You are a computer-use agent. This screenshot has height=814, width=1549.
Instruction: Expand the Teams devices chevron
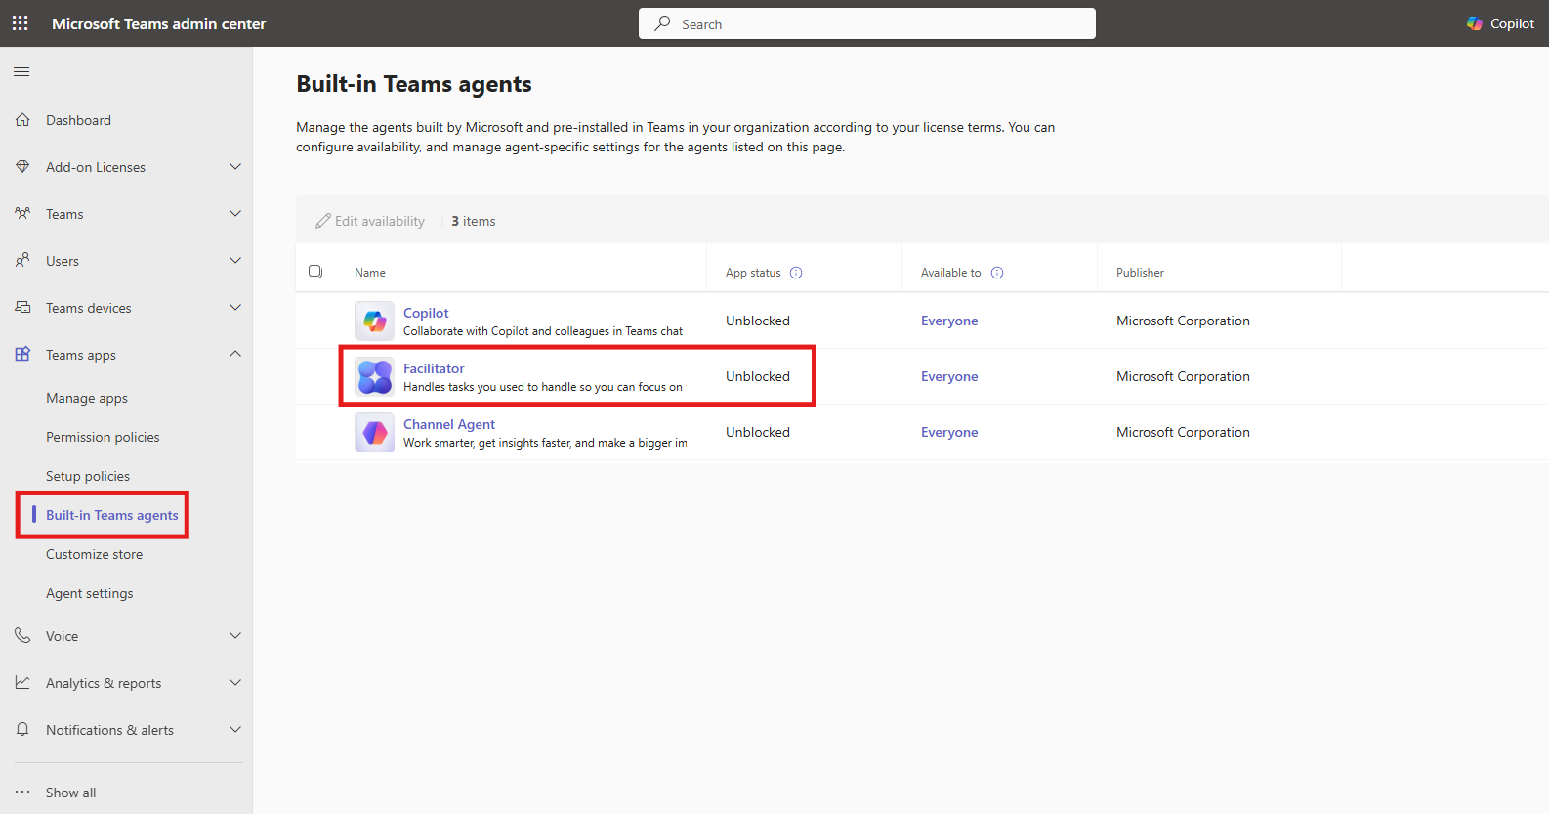pos(235,308)
